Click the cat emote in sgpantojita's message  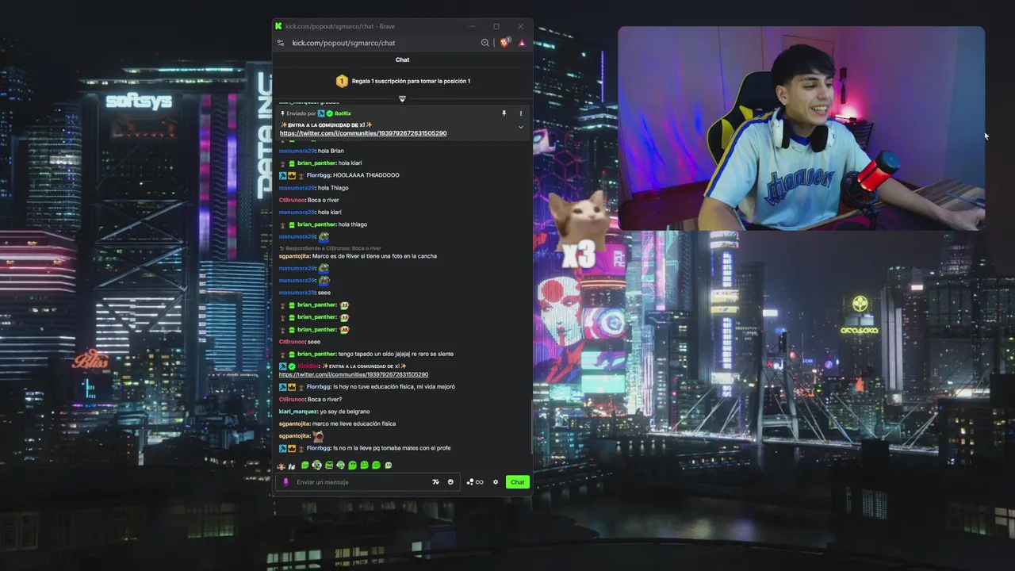[319, 436]
